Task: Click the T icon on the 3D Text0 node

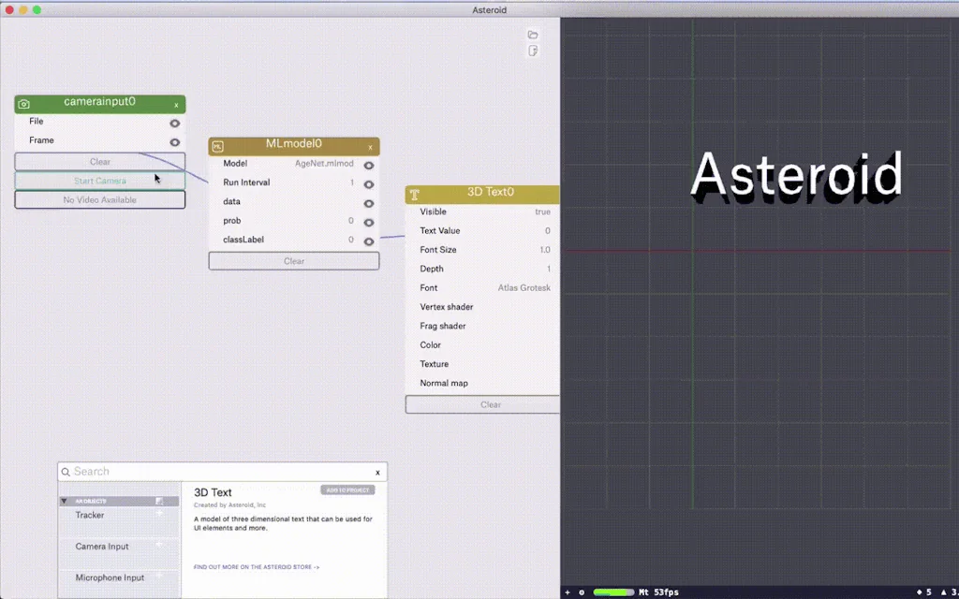Action: [x=413, y=194]
